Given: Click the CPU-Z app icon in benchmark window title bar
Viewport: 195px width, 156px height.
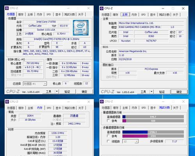Looking at the screenshot, I should [102, 102].
